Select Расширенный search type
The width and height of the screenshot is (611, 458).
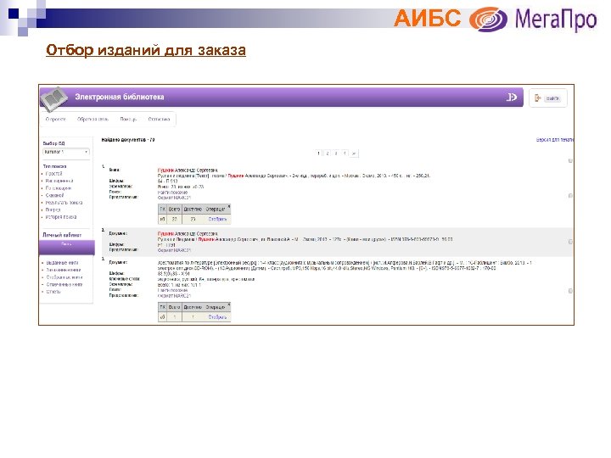click(59, 181)
